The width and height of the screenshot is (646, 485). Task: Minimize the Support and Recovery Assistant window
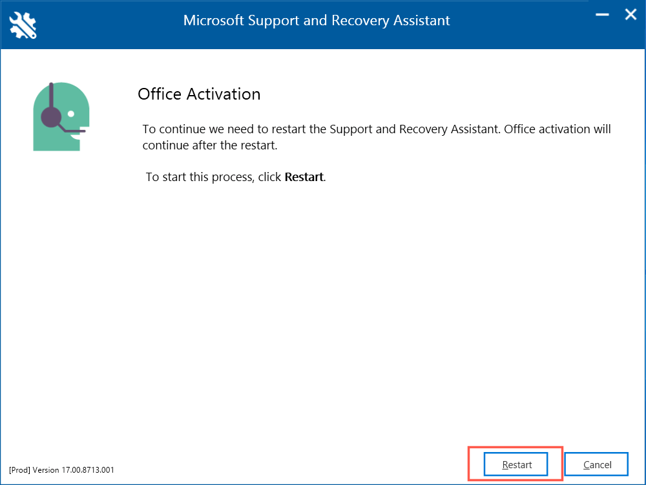[x=601, y=14]
